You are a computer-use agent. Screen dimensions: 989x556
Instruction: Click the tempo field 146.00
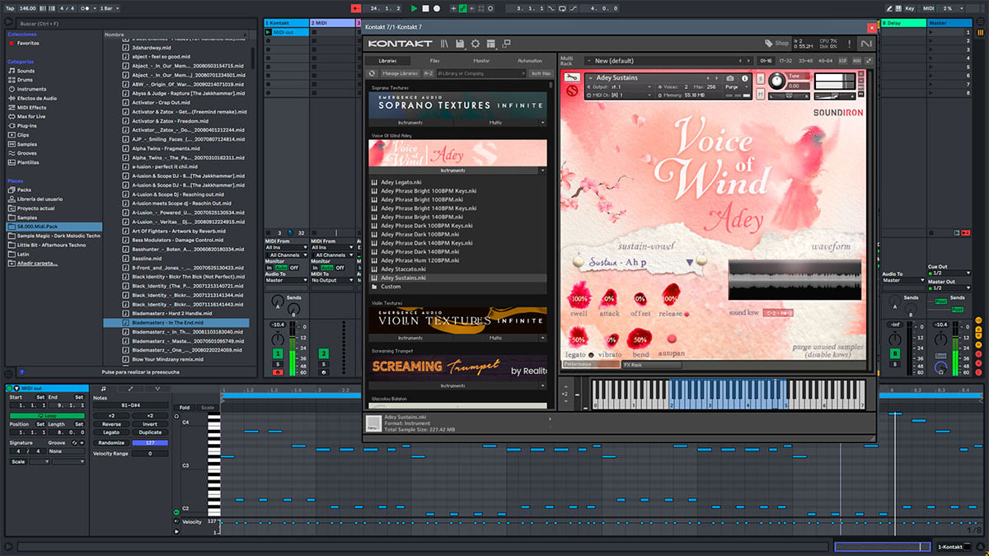28,7
